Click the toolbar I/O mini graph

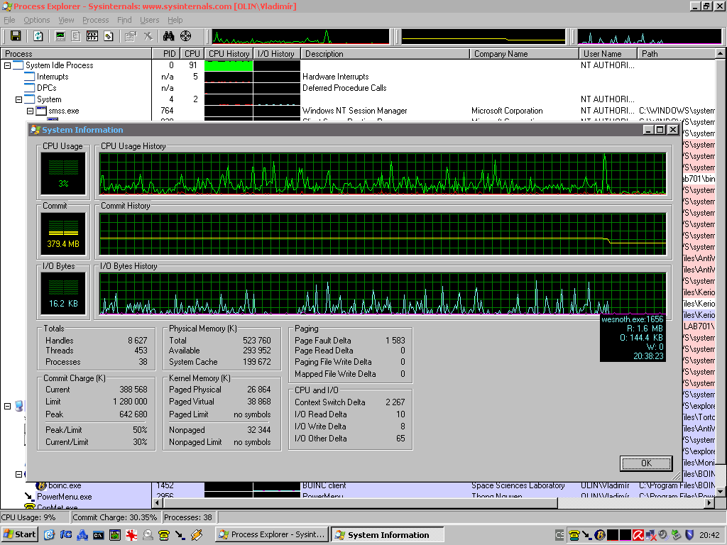pyautogui.click(x=649, y=37)
